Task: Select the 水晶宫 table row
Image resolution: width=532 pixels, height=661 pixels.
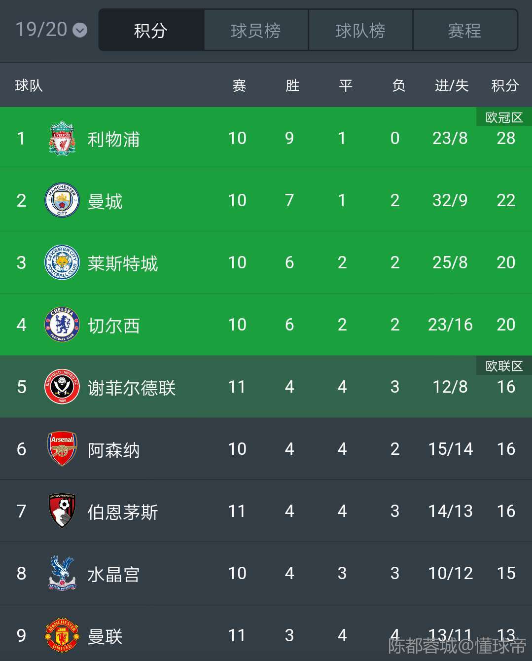Action: click(x=266, y=573)
